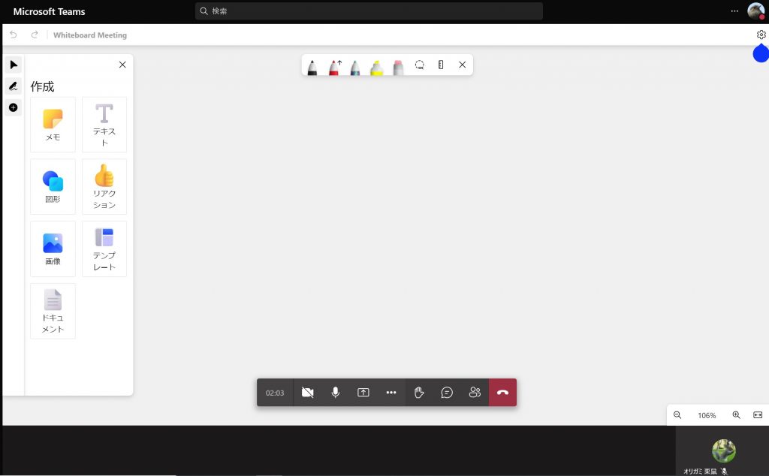Open Teams ellipsis menu in title bar
The width and height of the screenshot is (769, 476).
click(x=734, y=11)
